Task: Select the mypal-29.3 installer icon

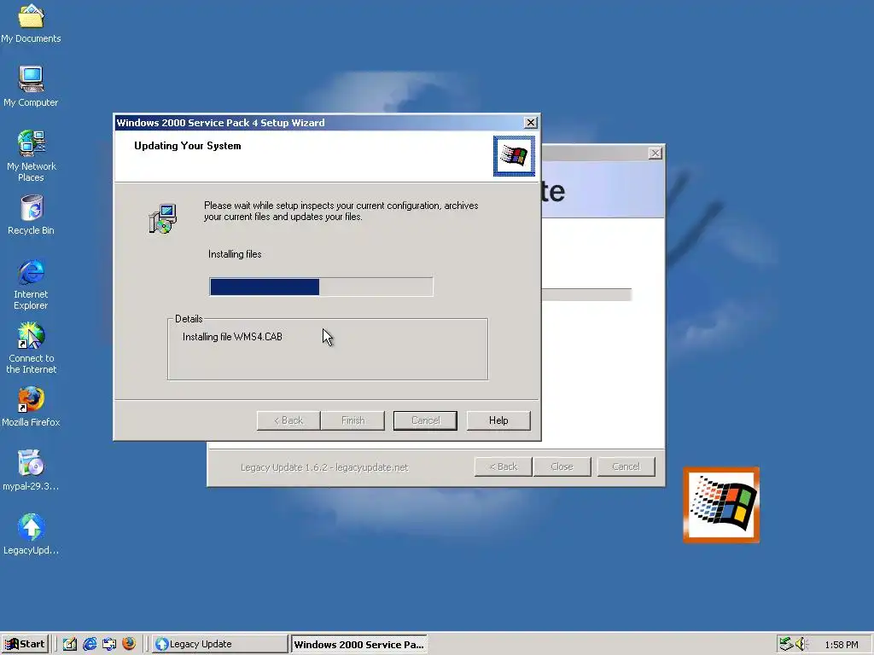Action: 32,471
